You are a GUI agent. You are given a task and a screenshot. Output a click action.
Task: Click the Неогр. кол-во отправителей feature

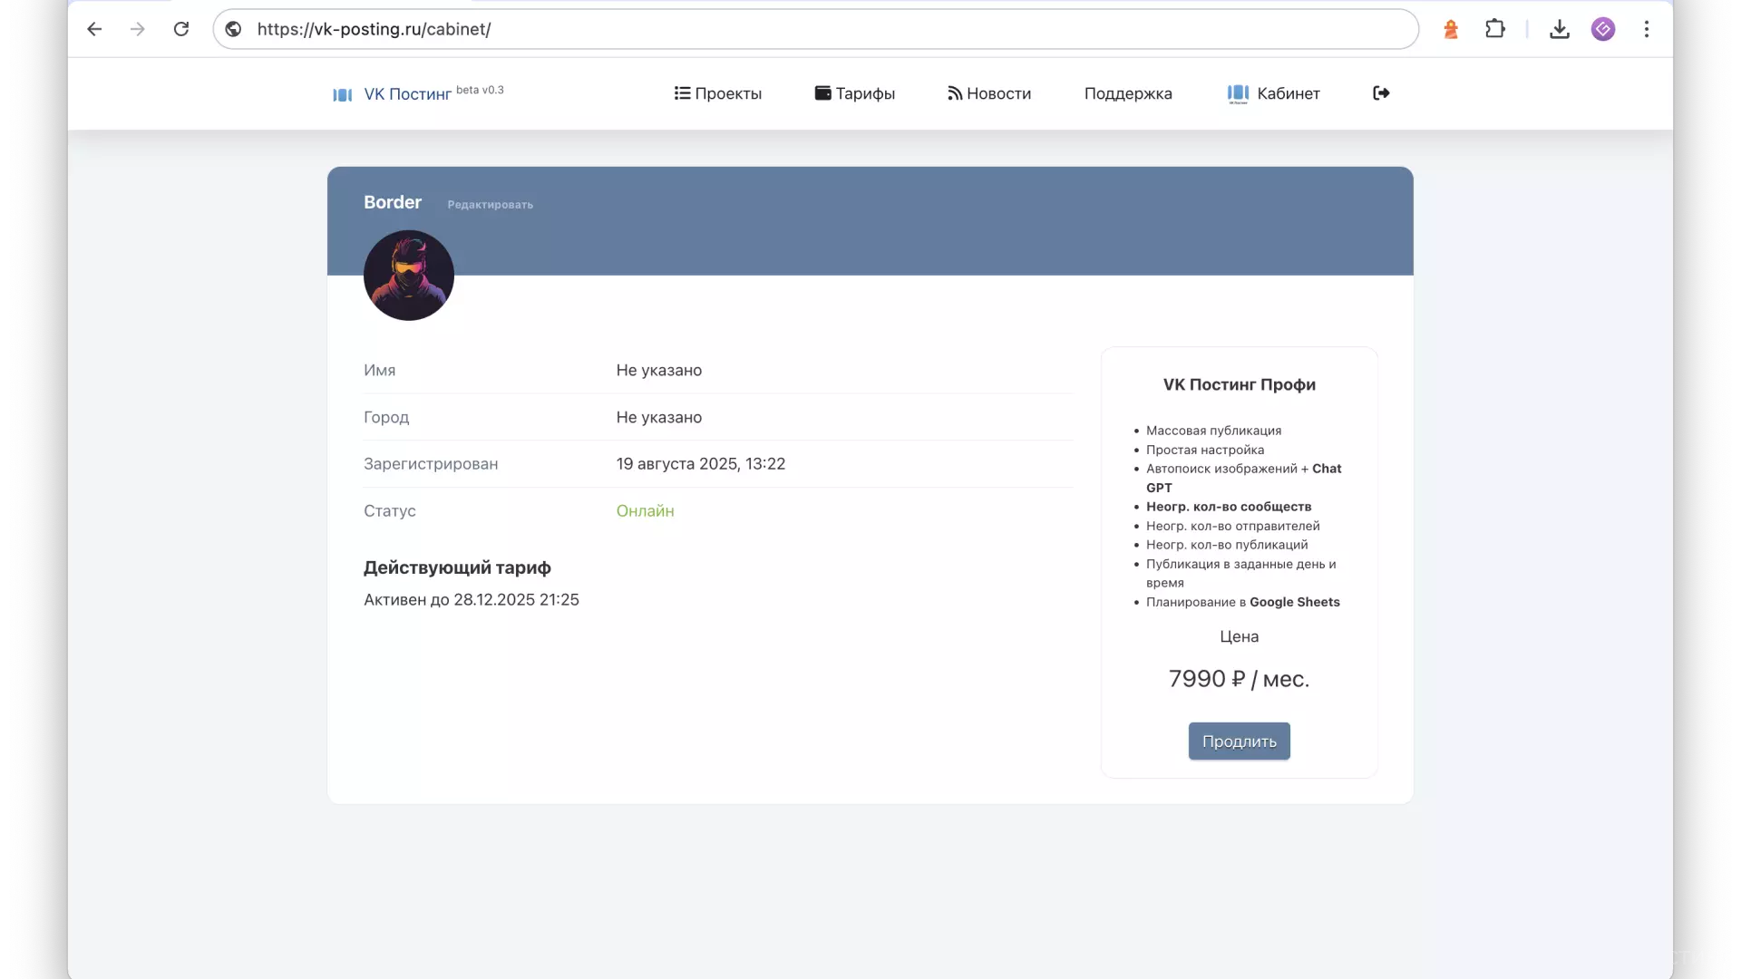[x=1233, y=526]
